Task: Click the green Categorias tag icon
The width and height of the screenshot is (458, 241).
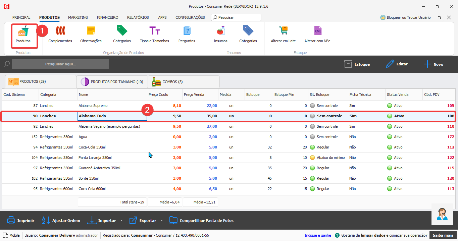Action: [122, 32]
